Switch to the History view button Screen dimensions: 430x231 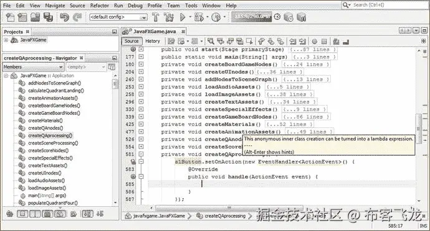[x=153, y=41]
